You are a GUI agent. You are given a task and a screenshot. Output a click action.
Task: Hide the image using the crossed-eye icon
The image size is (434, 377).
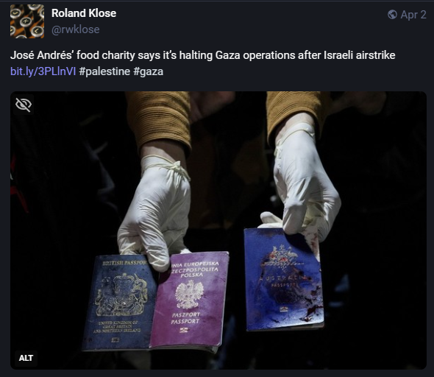24,105
